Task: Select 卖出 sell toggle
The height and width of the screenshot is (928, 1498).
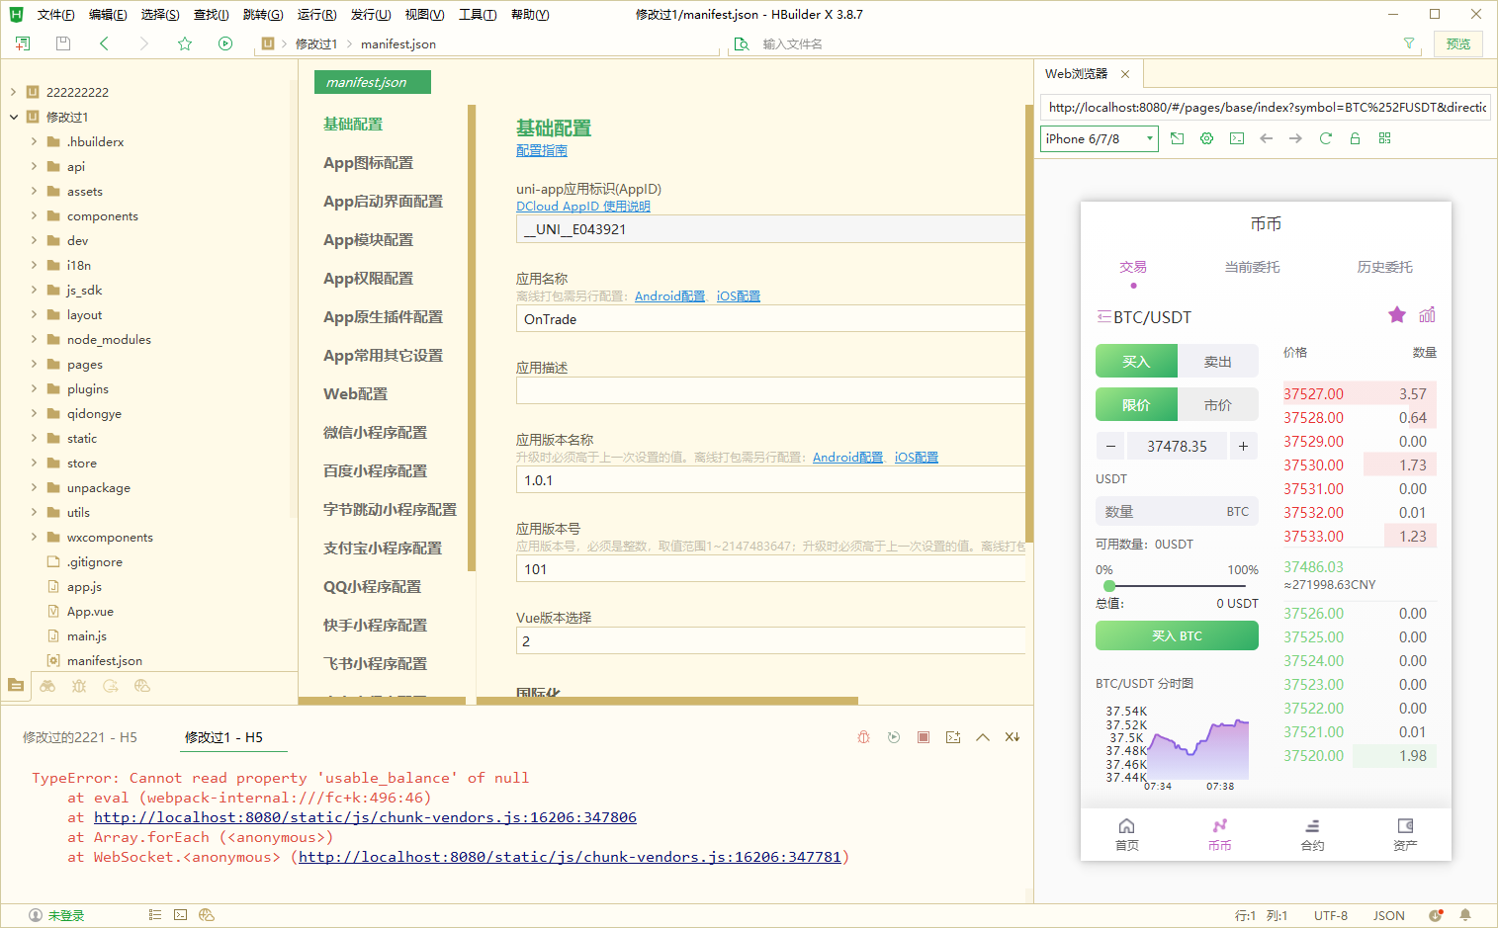Action: click(1217, 362)
